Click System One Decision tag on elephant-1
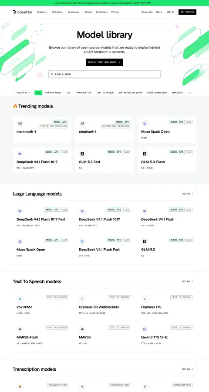209x392 pixels. point(115,126)
